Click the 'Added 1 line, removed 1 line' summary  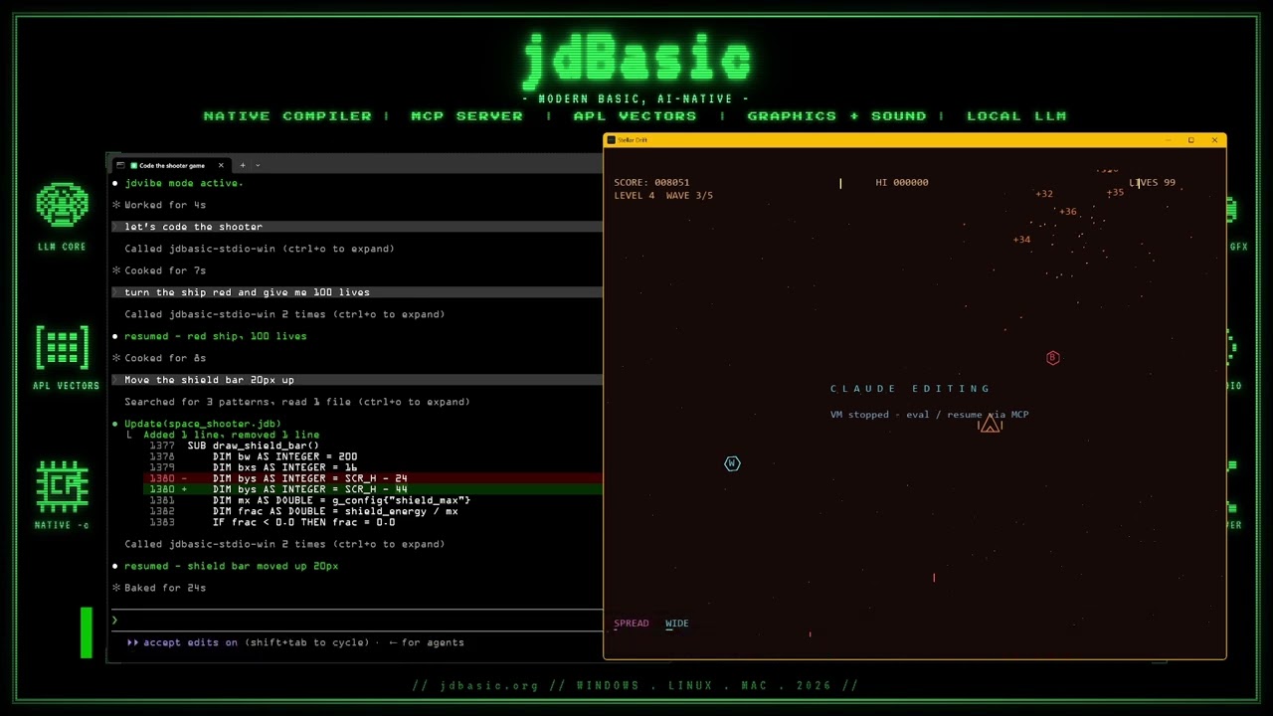[x=231, y=435]
